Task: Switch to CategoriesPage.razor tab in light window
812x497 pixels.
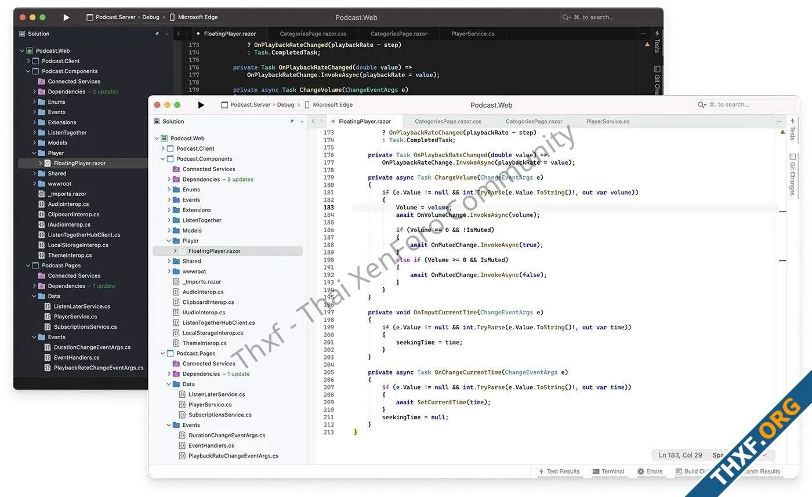Action: click(x=534, y=122)
